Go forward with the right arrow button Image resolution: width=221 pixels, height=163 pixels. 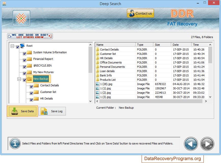tap(207, 144)
